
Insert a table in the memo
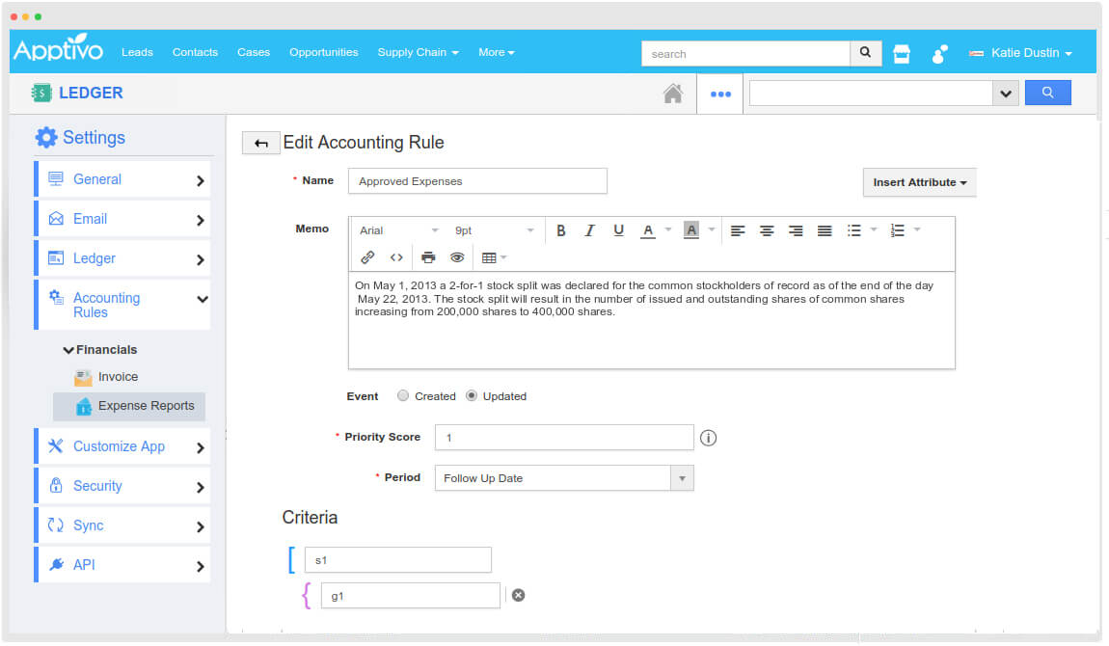(490, 257)
